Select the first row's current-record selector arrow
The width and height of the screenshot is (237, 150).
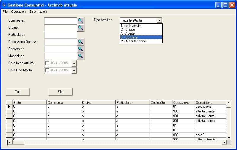(x=9, y=107)
